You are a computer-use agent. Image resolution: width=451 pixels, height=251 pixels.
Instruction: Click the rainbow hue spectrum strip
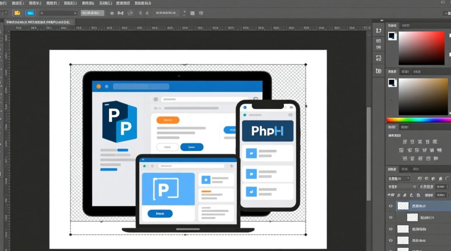click(418, 120)
